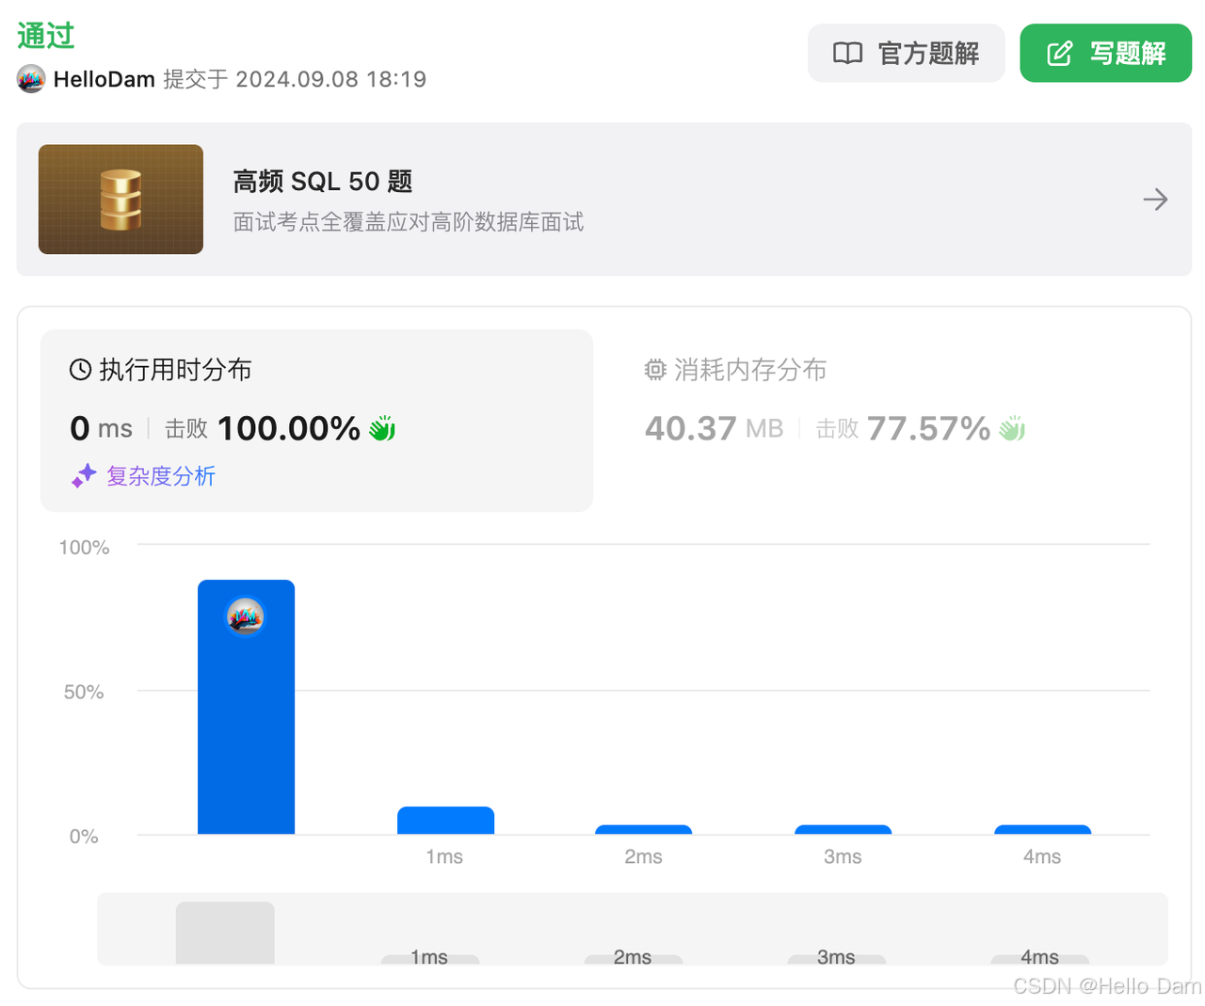
Task: Click the chip icon beside 消耗内存分布
Action: pyautogui.click(x=655, y=370)
